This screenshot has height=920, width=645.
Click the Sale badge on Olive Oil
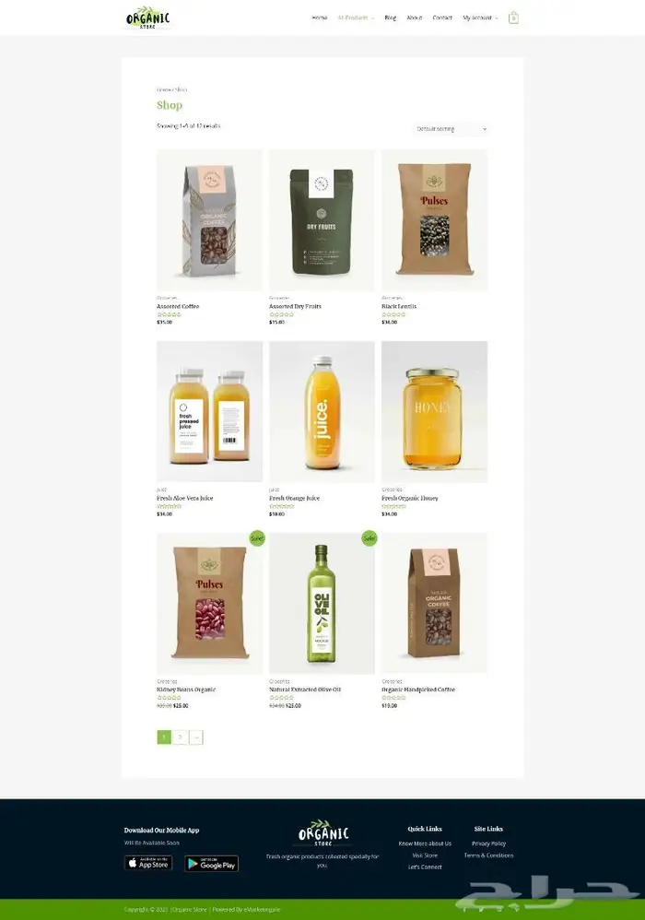369,537
